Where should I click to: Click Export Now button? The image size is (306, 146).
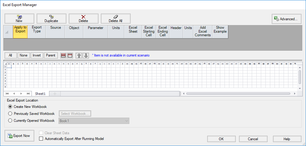coord(19,136)
